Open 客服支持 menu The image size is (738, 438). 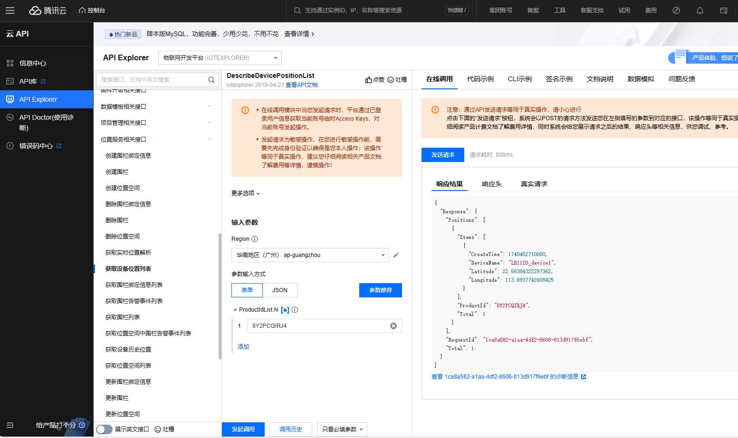click(x=592, y=10)
